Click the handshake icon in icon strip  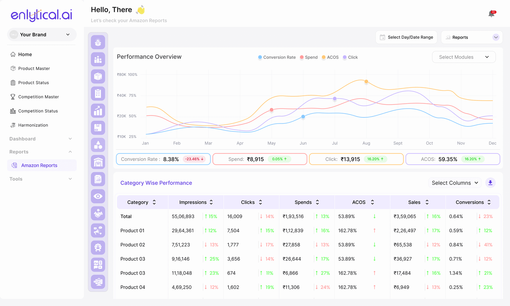98,214
